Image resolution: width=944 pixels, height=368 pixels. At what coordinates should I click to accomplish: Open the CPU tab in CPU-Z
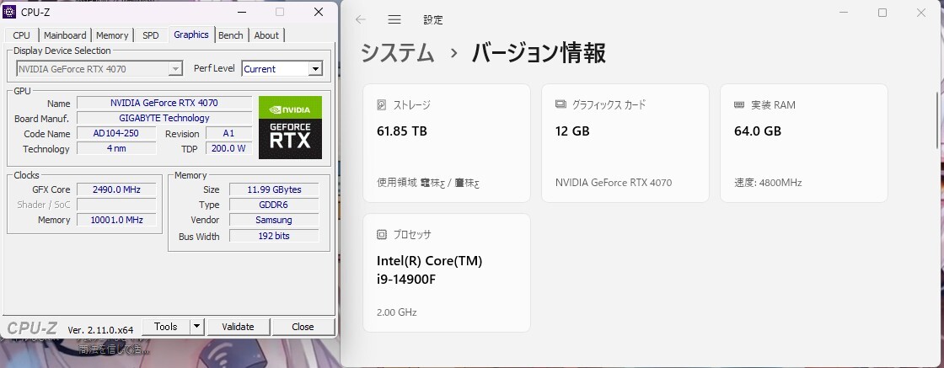tap(21, 35)
